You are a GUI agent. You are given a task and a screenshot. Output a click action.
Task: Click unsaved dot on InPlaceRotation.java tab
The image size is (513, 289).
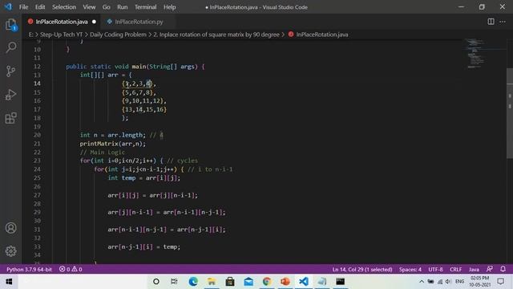(94, 22)
